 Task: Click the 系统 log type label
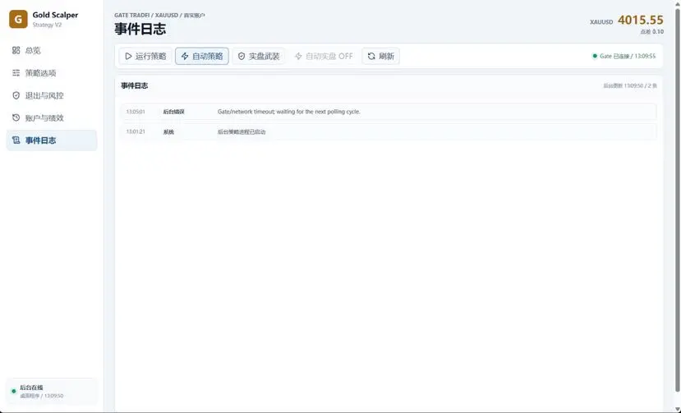tap(168, 132)
